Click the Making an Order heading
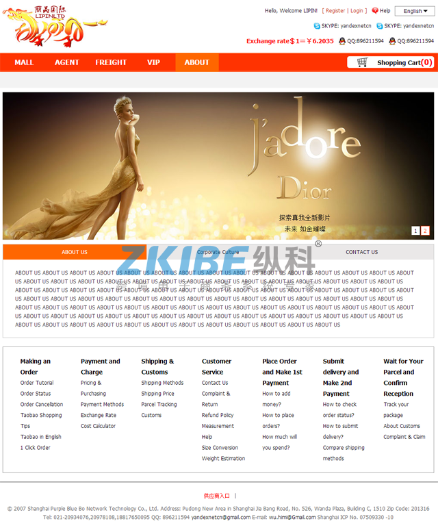 pos(35,367)
